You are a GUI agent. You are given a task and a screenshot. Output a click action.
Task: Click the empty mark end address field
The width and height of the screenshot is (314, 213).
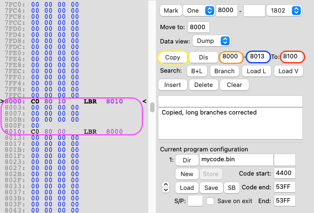(254, 10)
